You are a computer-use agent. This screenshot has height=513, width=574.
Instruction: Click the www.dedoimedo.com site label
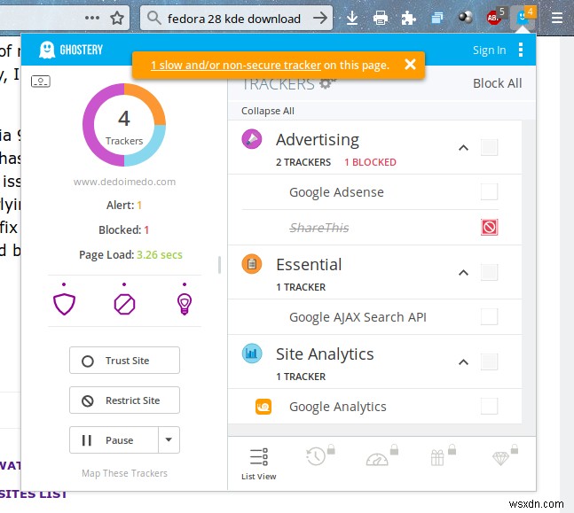124,182
